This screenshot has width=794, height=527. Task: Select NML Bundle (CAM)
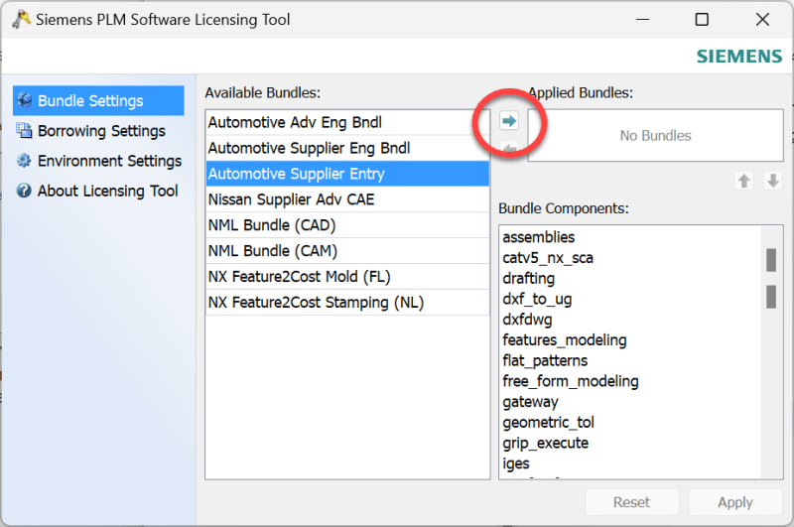[347, 251]
